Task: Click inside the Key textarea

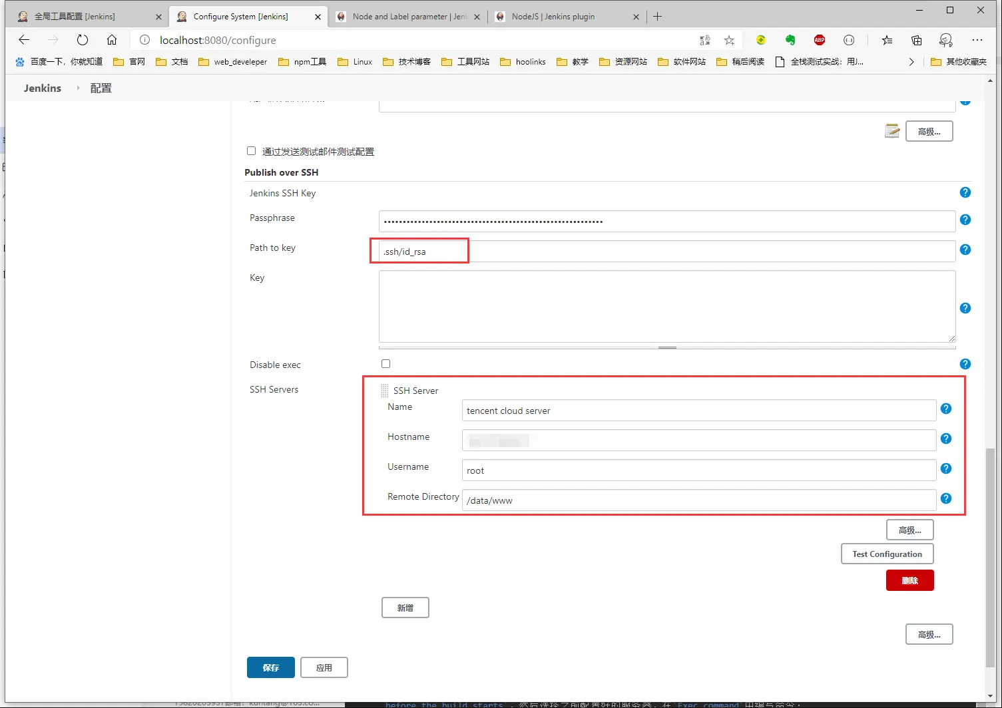Action: [667, 306]
